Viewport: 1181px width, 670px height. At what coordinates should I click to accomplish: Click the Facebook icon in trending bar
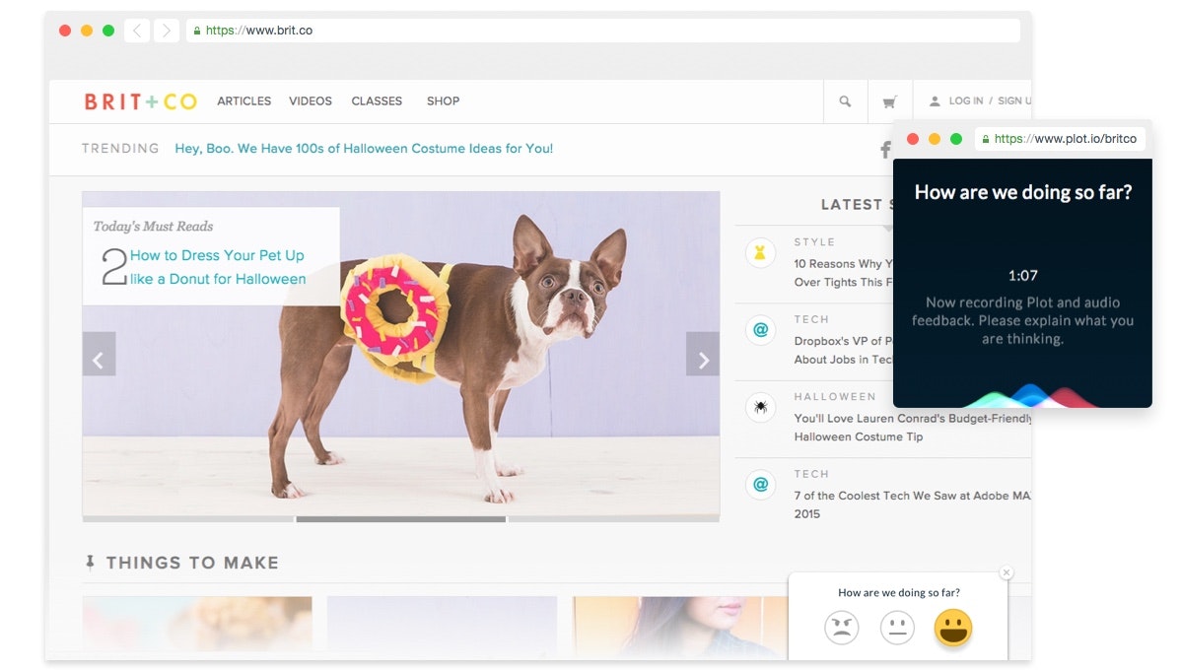pos(885,149)
